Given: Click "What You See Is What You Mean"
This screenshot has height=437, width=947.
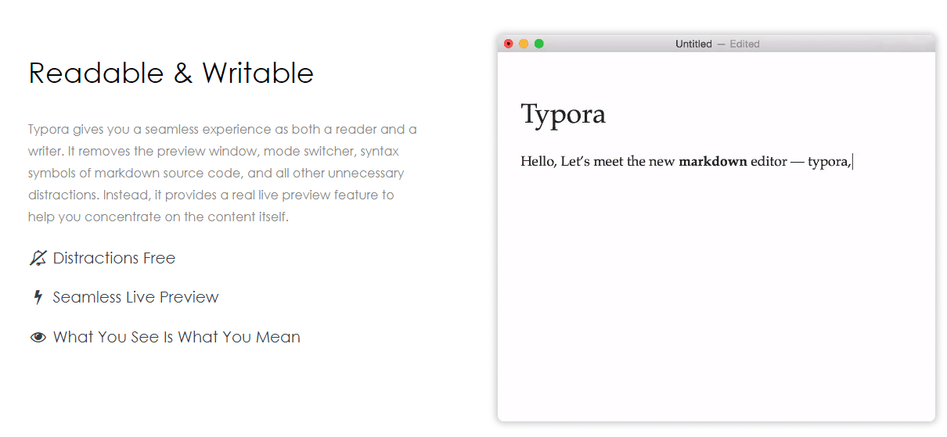Looking at the screenshot, I should pyautogui.click(x=177, y=338).
